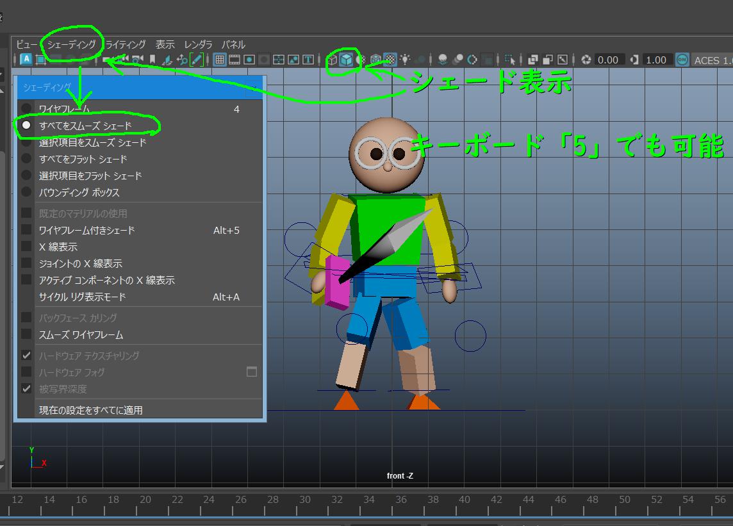Enable ジョイントの X 線表示 checkbox
Image resolution: width=733 pixels, height=526 pixels.
click(27, 263)
